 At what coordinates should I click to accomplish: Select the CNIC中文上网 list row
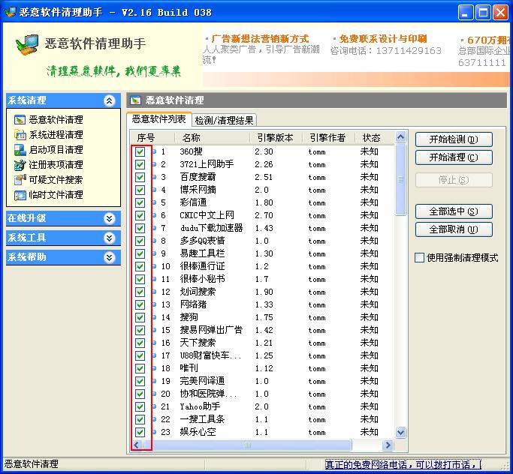point(263,215)
